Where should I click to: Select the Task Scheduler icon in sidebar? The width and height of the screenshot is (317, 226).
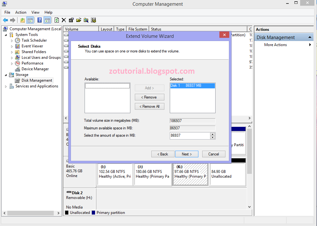pyautogui.click(x=17, y=40)
